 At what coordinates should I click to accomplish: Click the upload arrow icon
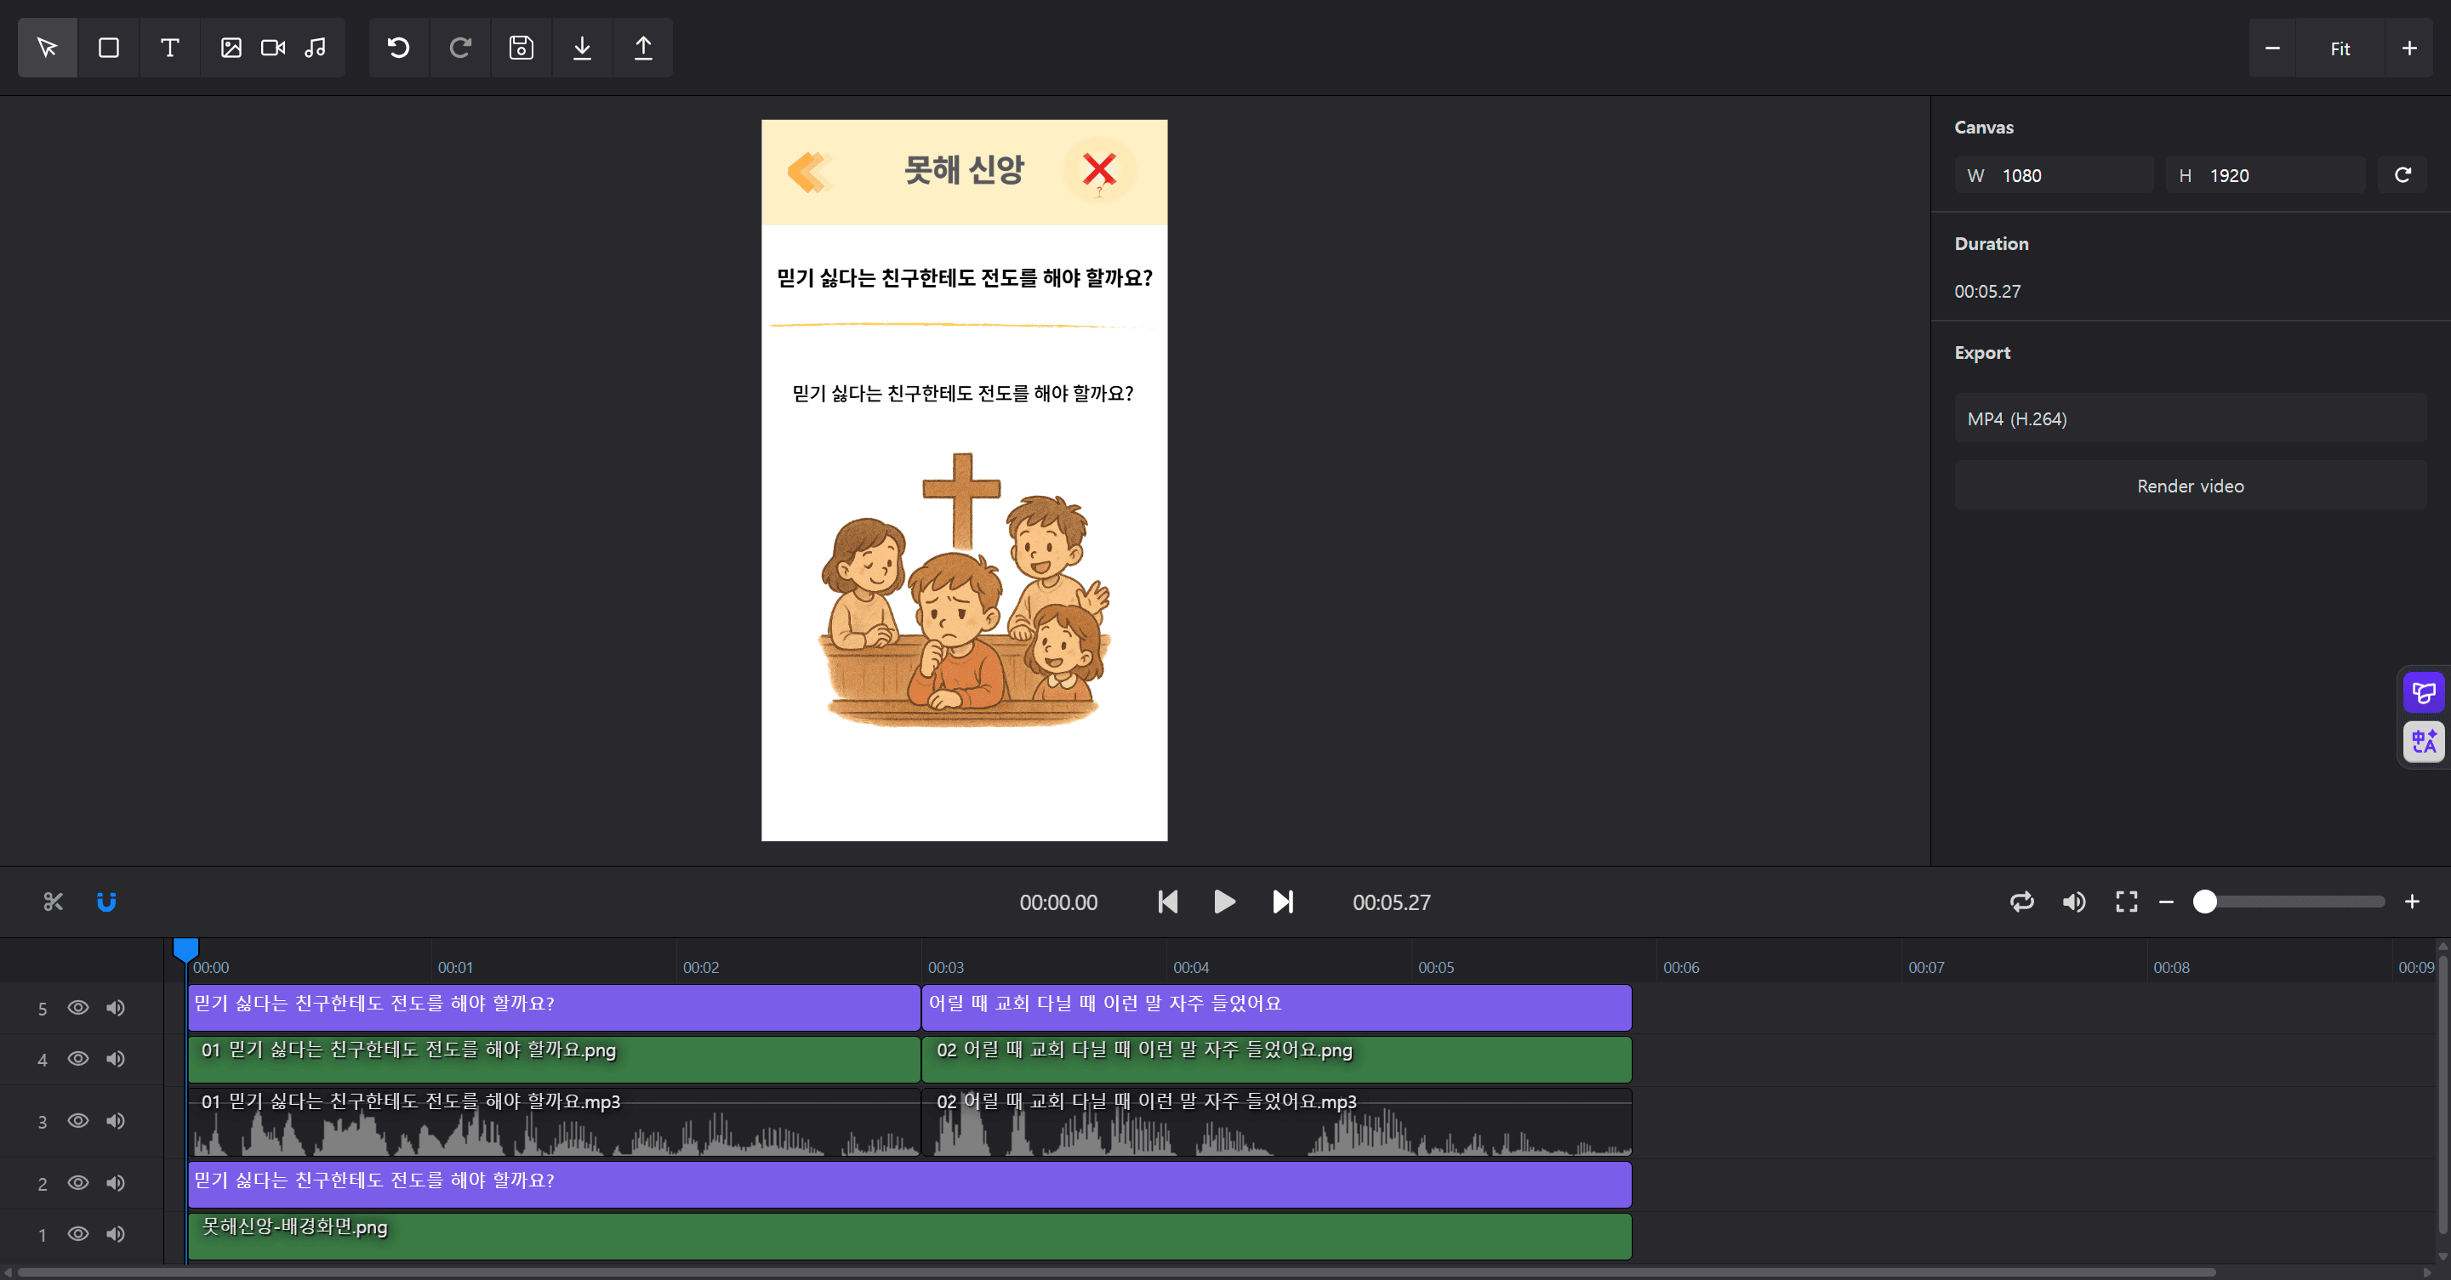point(643,48)
